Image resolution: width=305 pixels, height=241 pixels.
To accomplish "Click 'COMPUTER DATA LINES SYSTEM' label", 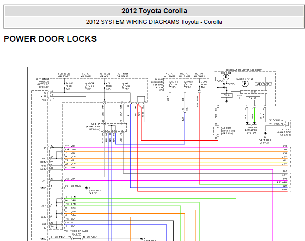I will (251, 130).
